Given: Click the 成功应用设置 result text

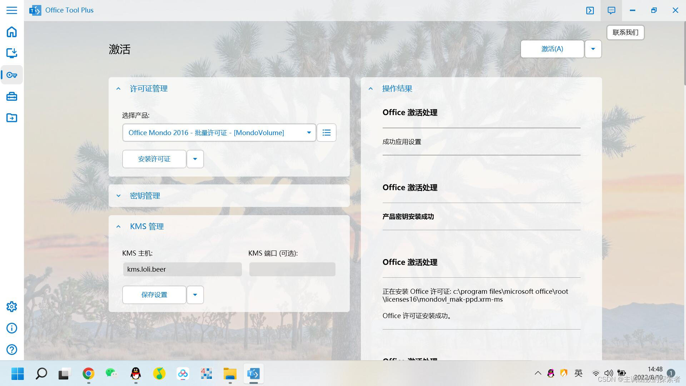Looking at the screenshot, I should pos(402,142).
